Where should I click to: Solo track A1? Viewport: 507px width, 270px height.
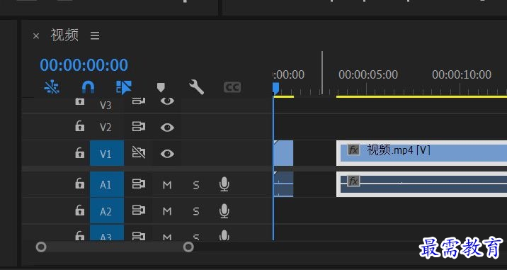click(x=196, y=185)
